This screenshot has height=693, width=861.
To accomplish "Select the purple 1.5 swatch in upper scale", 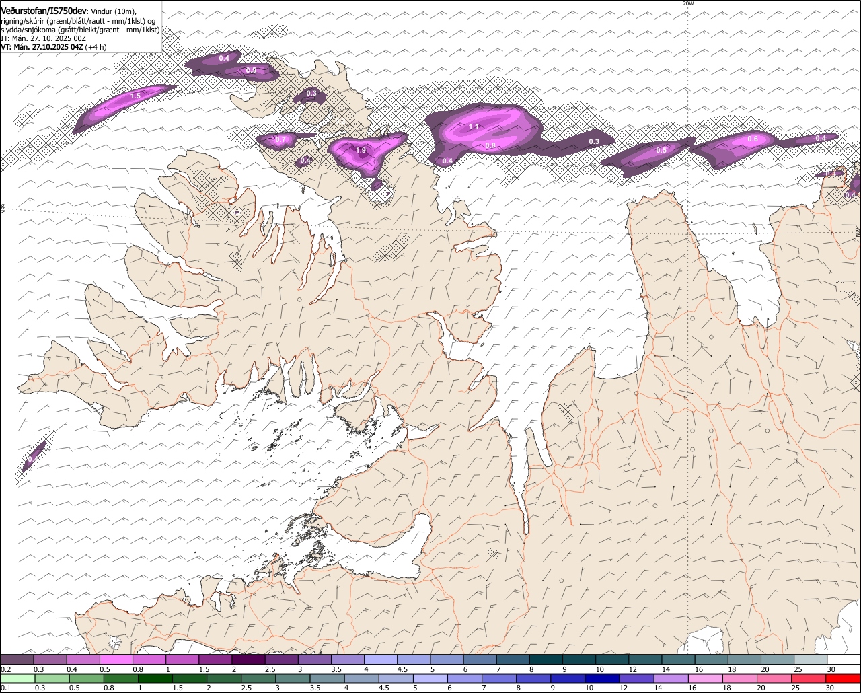I will point(217,660).
